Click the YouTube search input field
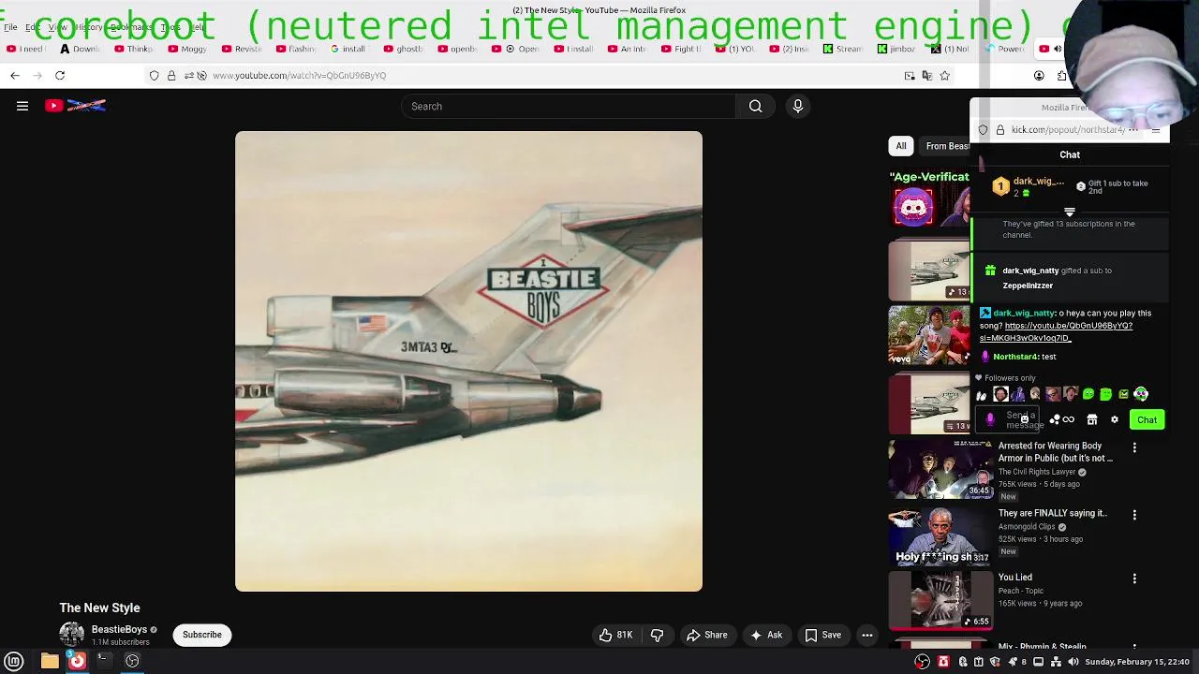Screen dimensions: 1199x674 [569, 106]
